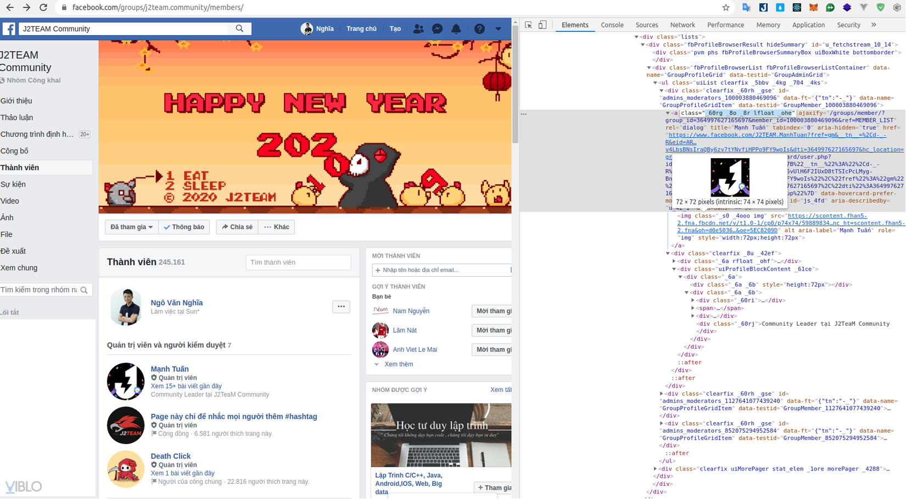906x499 pixels.
Task: Open the friend requests icon
Action: tap(418, 29)
